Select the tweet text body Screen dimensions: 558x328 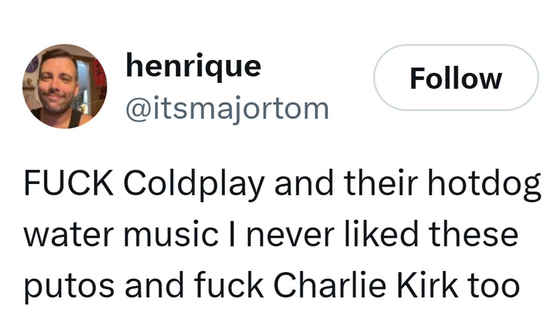[x=279, y=234]
